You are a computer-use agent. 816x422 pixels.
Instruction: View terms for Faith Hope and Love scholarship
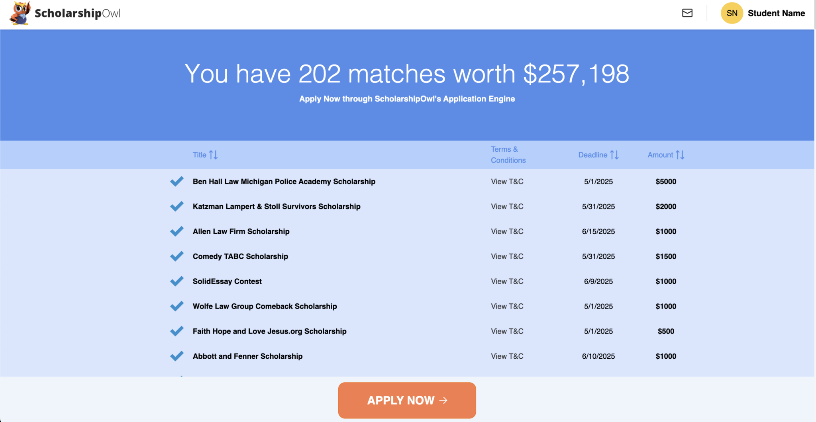507,331
